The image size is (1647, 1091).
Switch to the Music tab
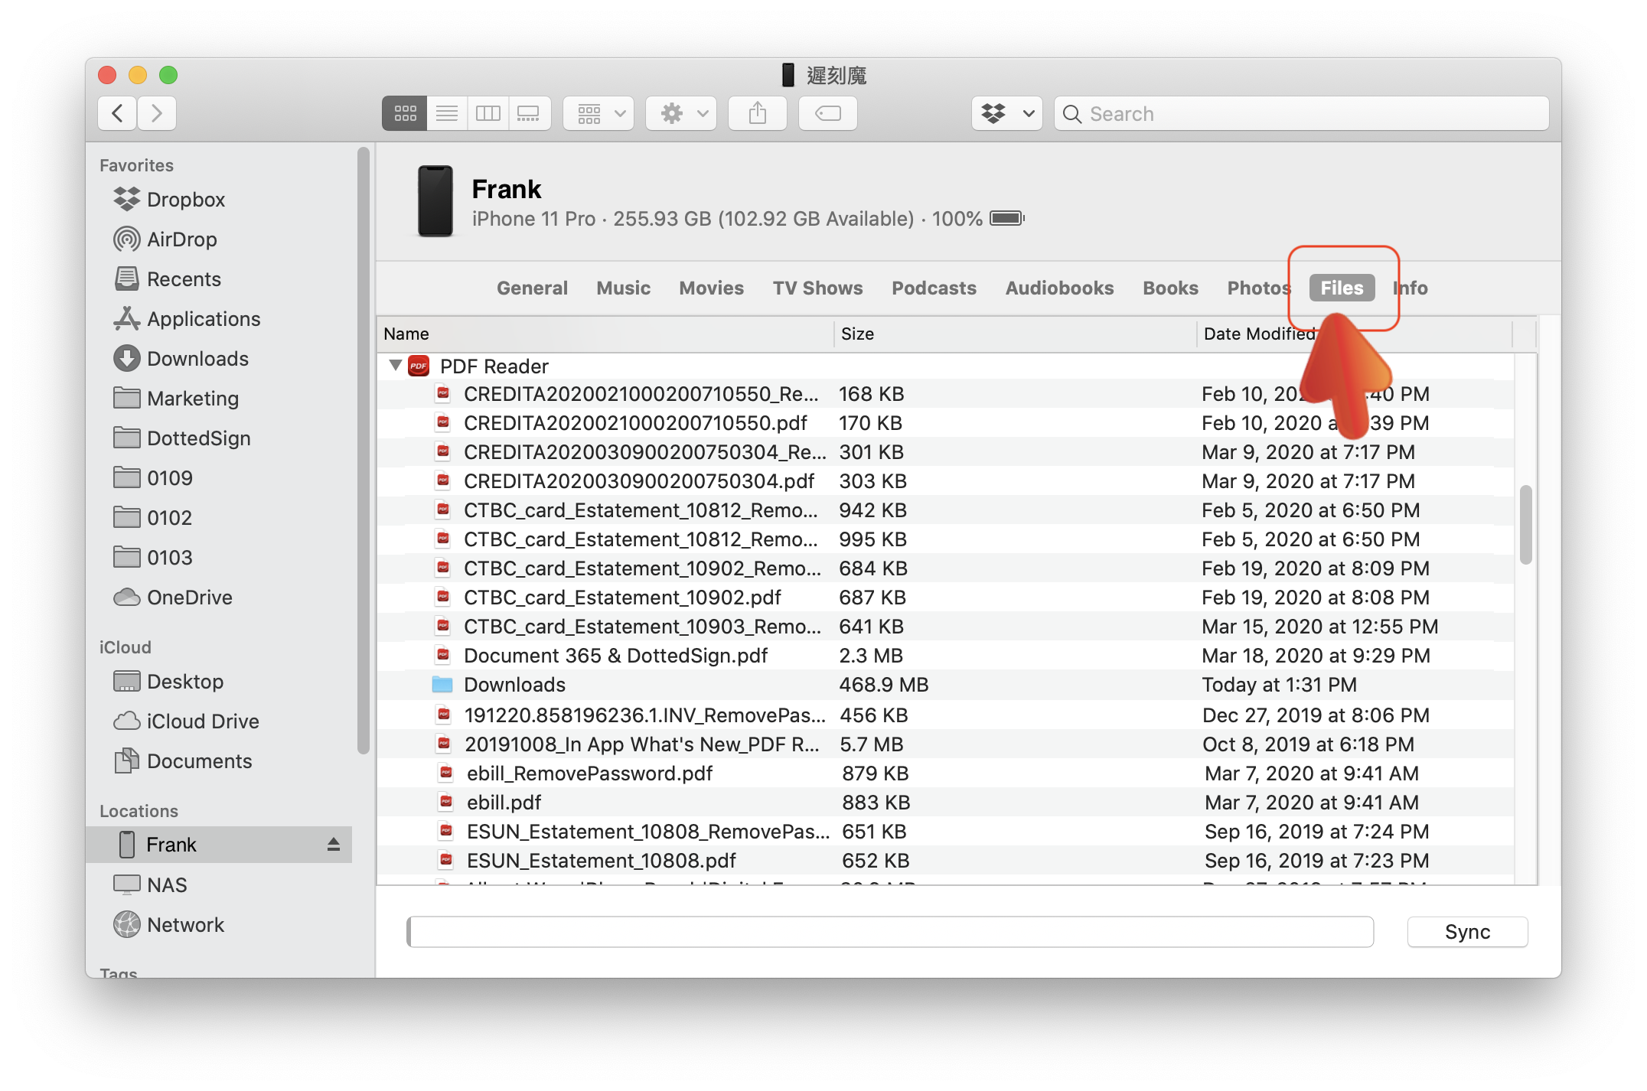pos(623,288)
